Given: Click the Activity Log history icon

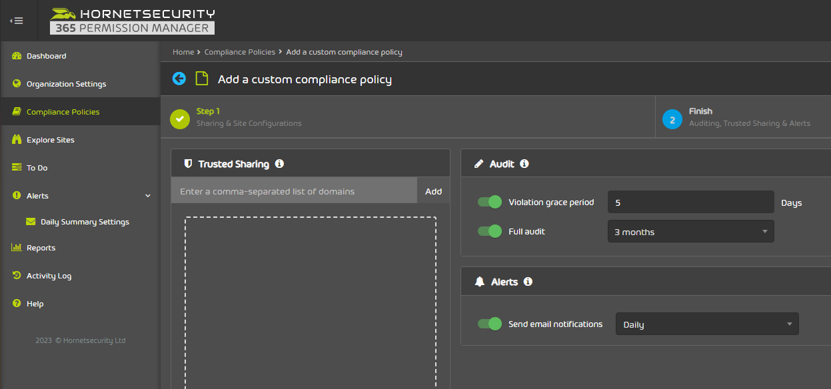Looking at the screenshot, I should click(17, 276).
